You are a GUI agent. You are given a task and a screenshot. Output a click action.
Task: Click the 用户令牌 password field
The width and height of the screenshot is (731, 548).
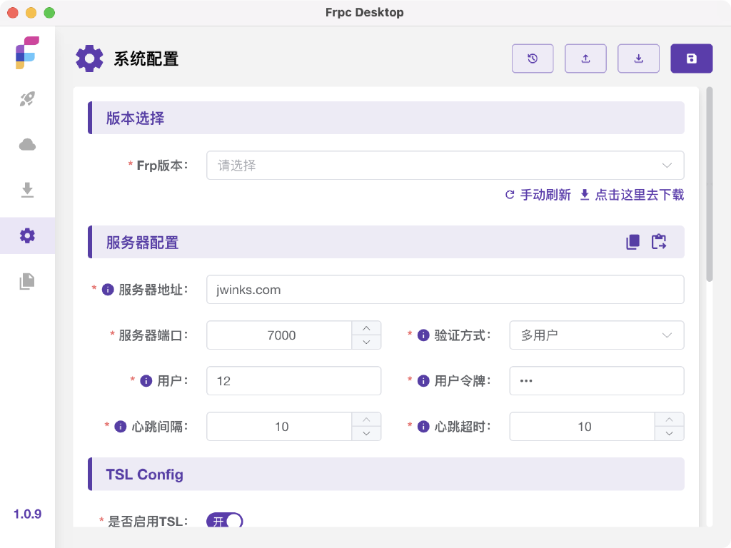597,380
